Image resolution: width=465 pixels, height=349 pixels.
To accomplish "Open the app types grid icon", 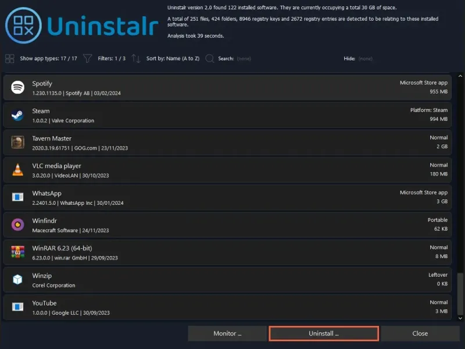I will pyautogui.click(x=10, y=59).
